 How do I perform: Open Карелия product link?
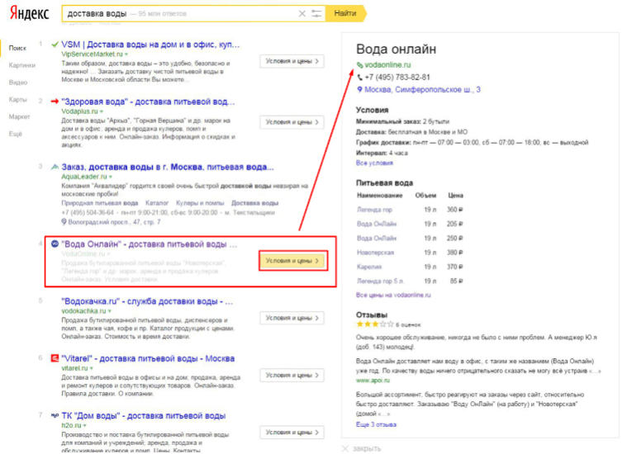pyautogui.click(x=369, y=267)
